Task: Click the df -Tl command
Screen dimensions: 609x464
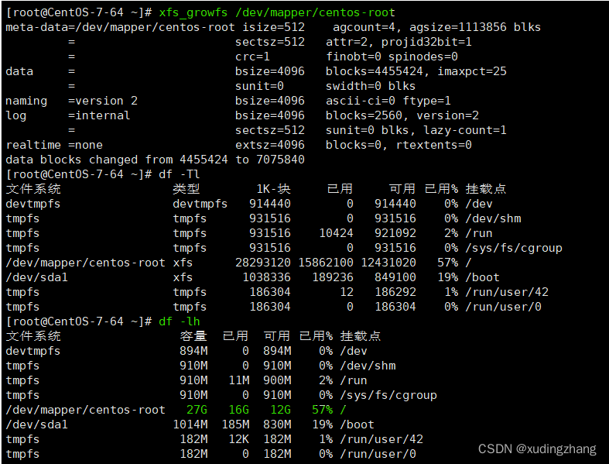Action: [x=179, y=174]
